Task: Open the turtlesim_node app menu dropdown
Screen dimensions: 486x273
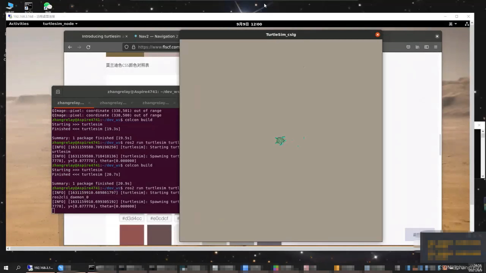Action: [60, 24]
